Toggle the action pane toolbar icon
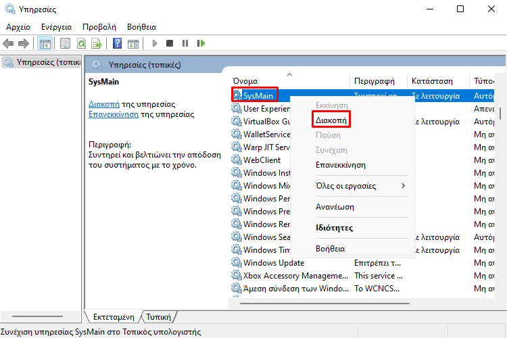Screen dimensions: 507x338 click(133, 43)
